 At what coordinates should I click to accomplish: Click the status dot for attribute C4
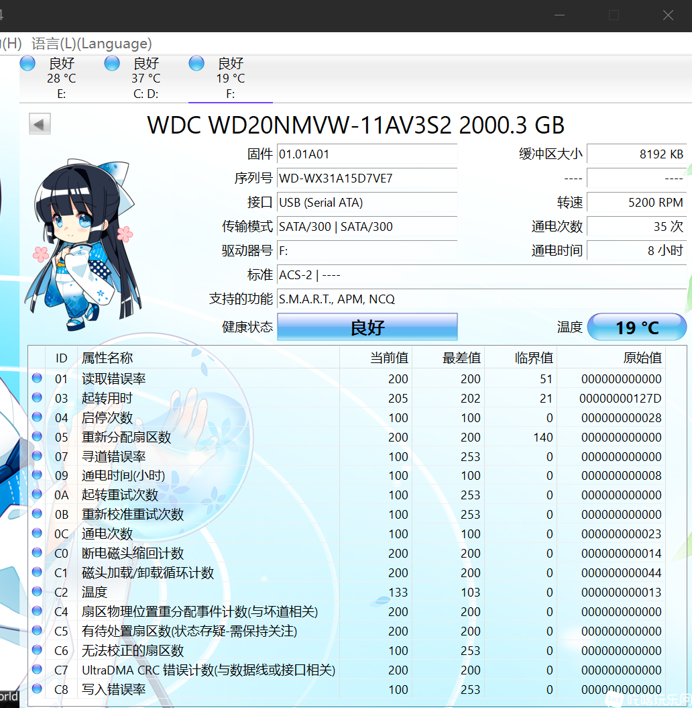coord(37,611)
